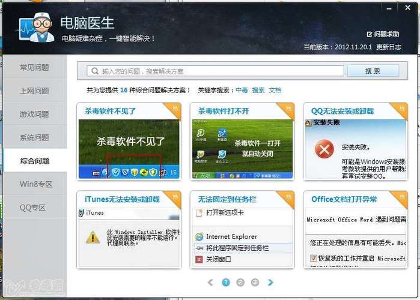Select page 3 pagination dot
Image resolution: width=420 pixels, height=300 pixels.
click(x=255, y=282)
